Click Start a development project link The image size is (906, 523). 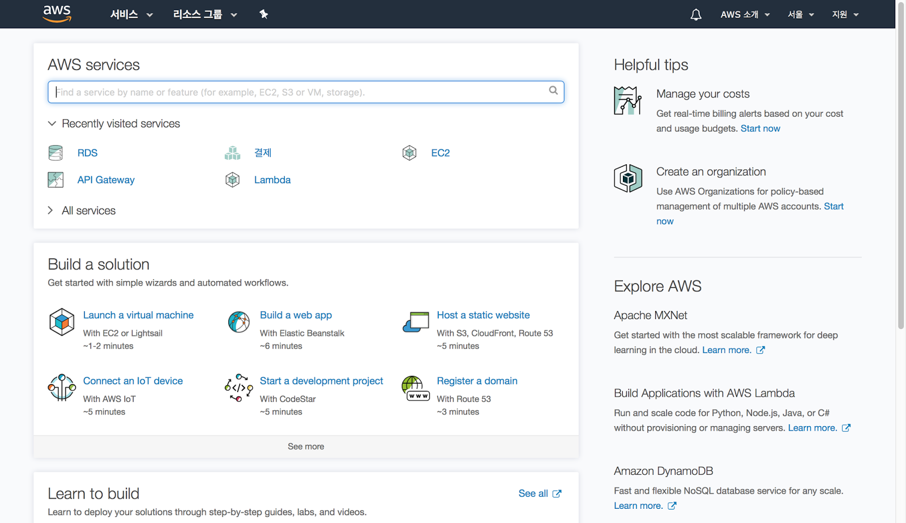click(x=322, y=381)
